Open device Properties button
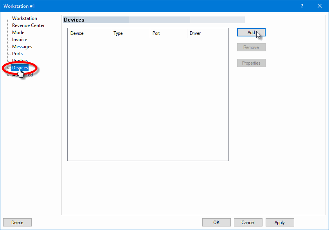 pos(251,63)
